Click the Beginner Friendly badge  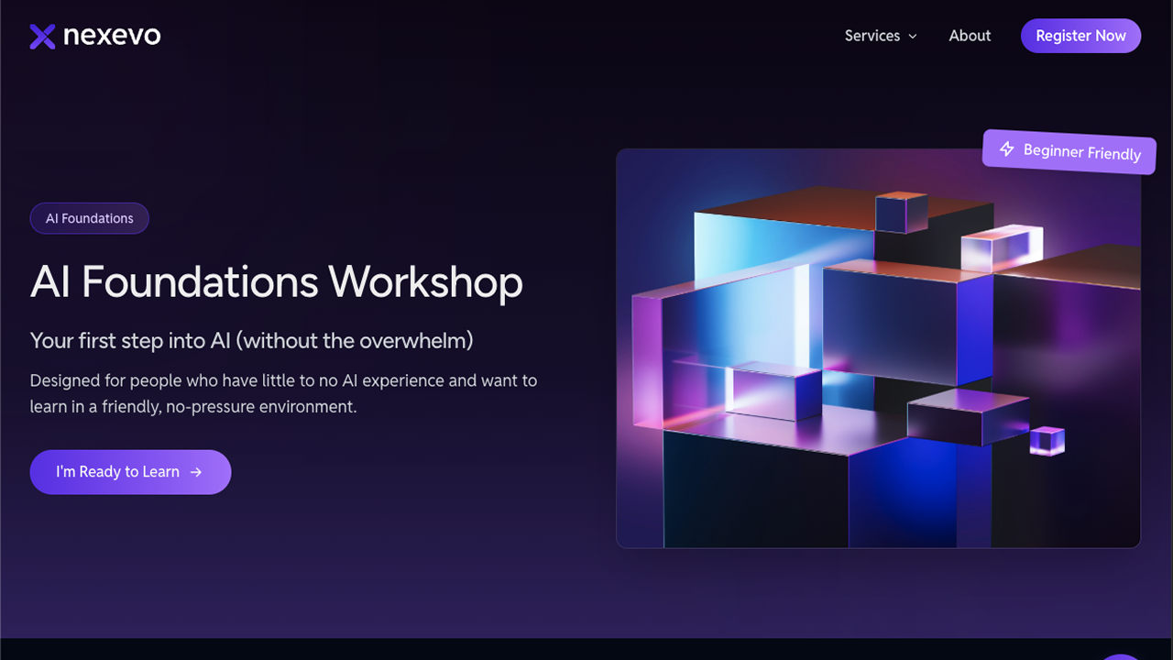pyautogui.click(x=1069, y=151)
